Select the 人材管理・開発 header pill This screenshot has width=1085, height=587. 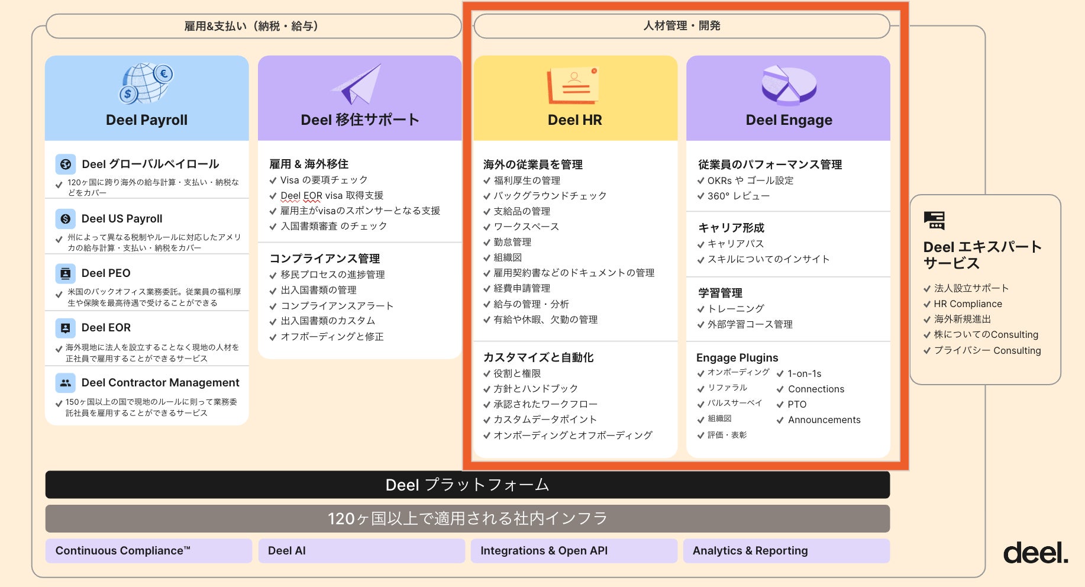click(x=682, y=26)
